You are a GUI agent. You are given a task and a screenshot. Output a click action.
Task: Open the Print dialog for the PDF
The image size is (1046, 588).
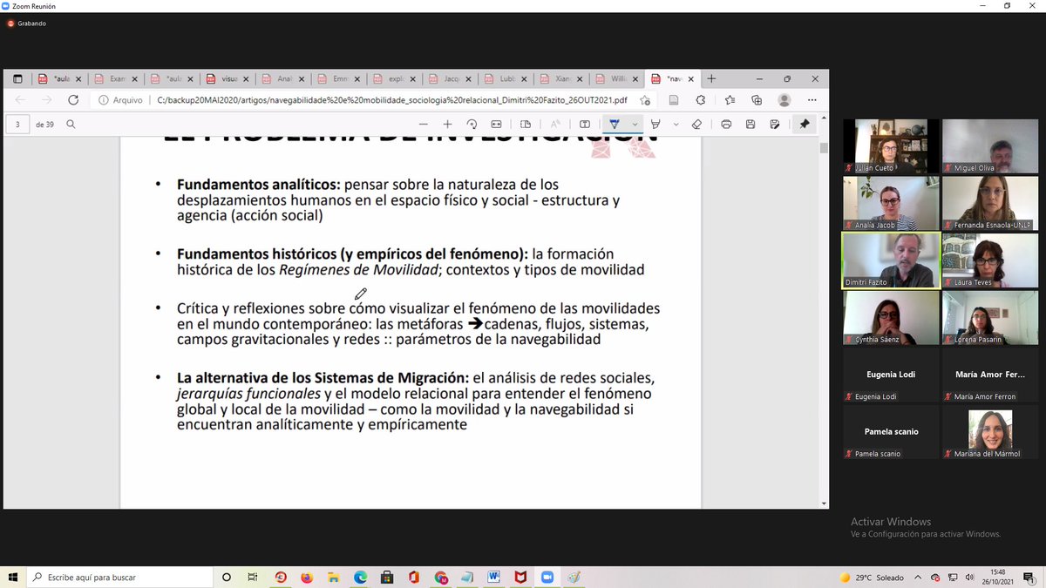[x=726, y=124]
